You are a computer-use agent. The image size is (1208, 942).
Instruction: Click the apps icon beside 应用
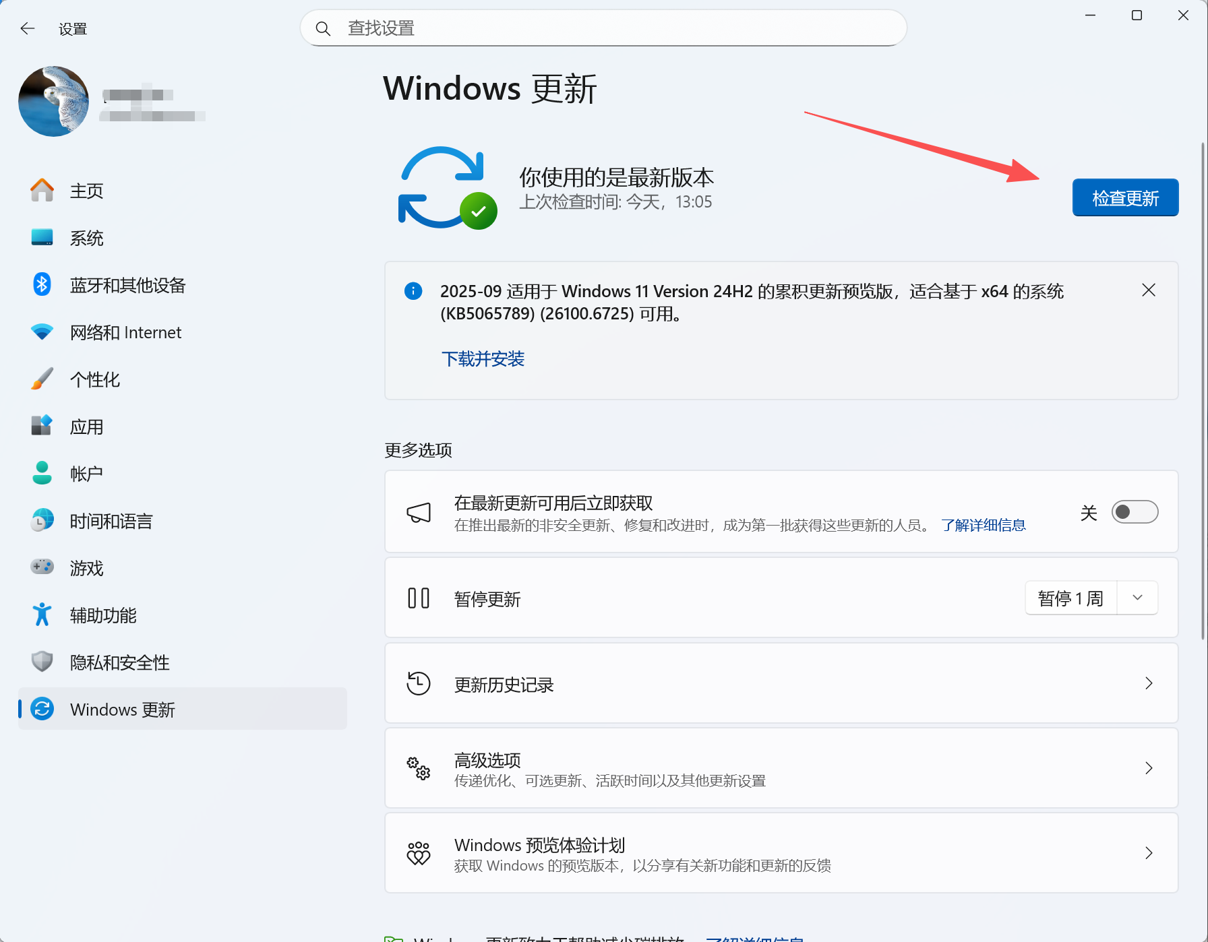[x=42, y=427]
